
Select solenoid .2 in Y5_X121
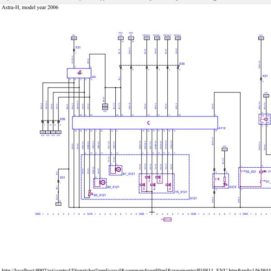152,185
